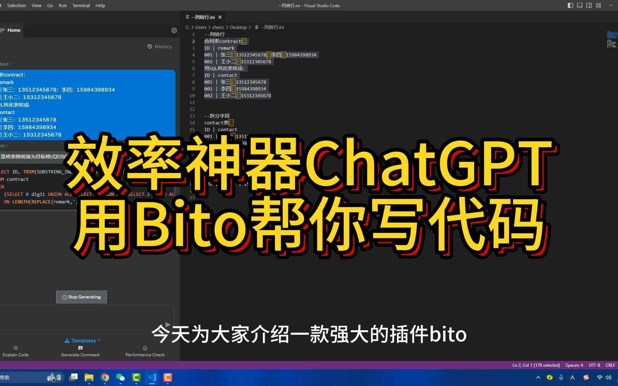Change file encoding via UTF-8

coord(594,365)
